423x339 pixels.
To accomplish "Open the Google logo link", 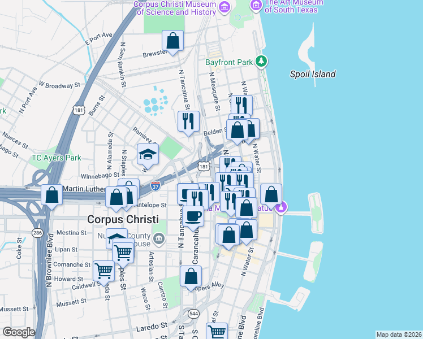I will (19, 332).
